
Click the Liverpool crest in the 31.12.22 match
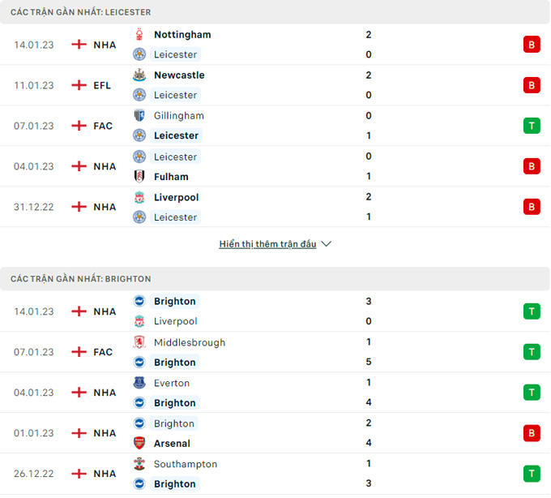(x=139, y=197)
